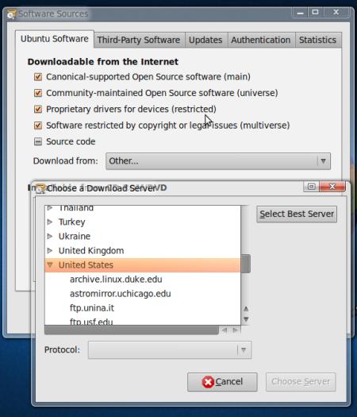Switch to the Third-Party Software tab
This screenshot has height=417, width=357.
click(x=139, y=40)
